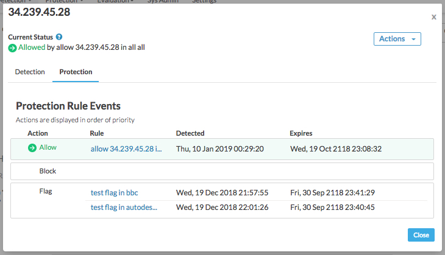
Task: Click the Rule column header
Action: pyautogui.click(x=96, y=133)
